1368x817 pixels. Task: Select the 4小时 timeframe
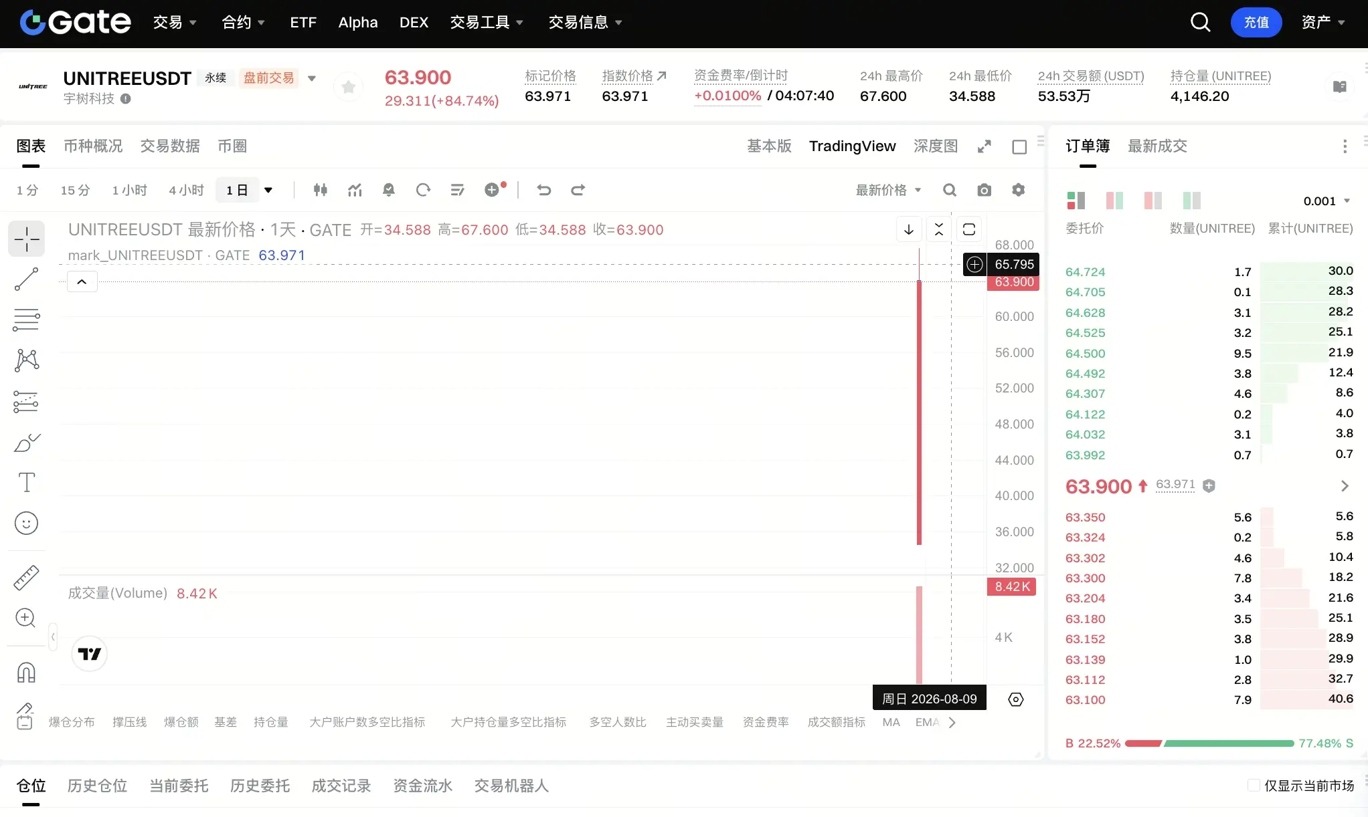point(186,191)
